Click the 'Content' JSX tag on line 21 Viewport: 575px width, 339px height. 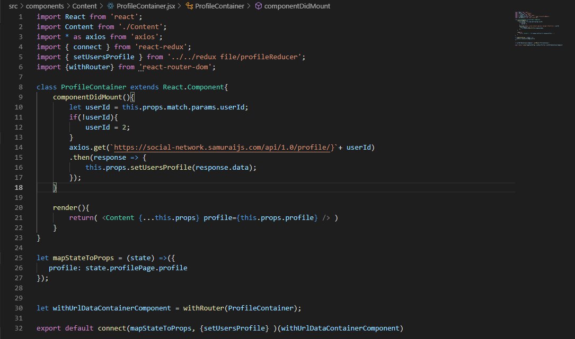120,217
